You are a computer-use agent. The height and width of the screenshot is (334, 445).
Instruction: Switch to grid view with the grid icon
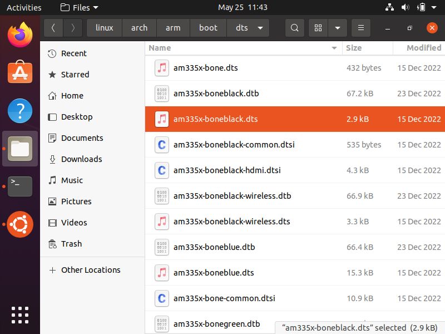tap(318, 28)
